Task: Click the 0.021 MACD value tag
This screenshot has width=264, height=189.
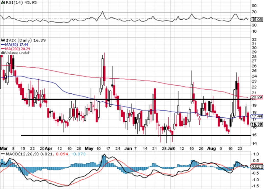Action: (x=257, y=167)
